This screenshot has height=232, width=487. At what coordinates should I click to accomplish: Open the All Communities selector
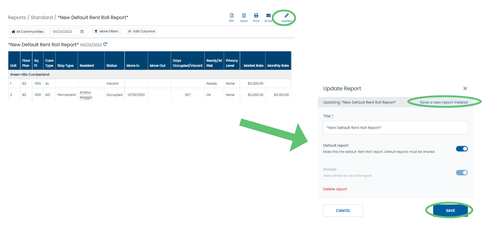[x=27, y=32]
